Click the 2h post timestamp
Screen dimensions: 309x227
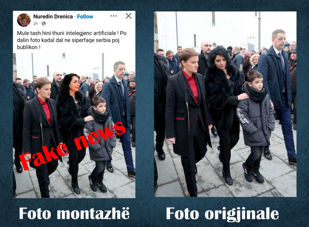click(35, 24)
